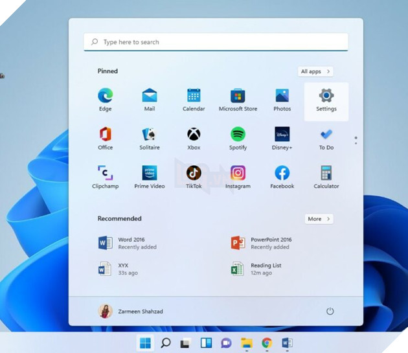Viewport: 408px width, 353px height.
Task: Open Solitaire game
Action: point(150,139)
